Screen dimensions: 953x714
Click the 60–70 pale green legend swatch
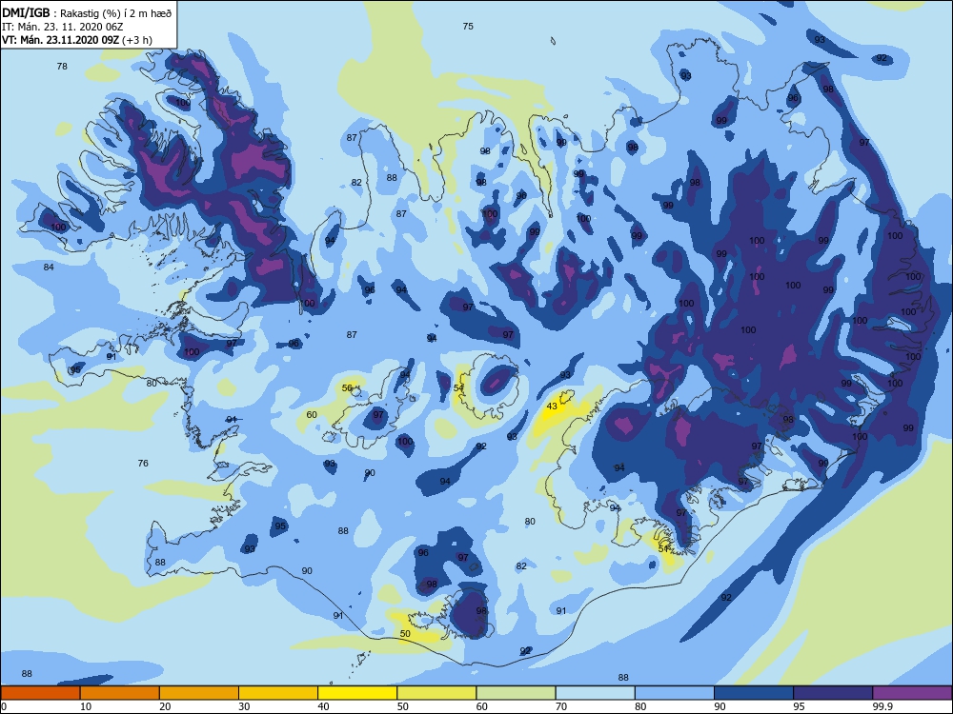point(516,693)
